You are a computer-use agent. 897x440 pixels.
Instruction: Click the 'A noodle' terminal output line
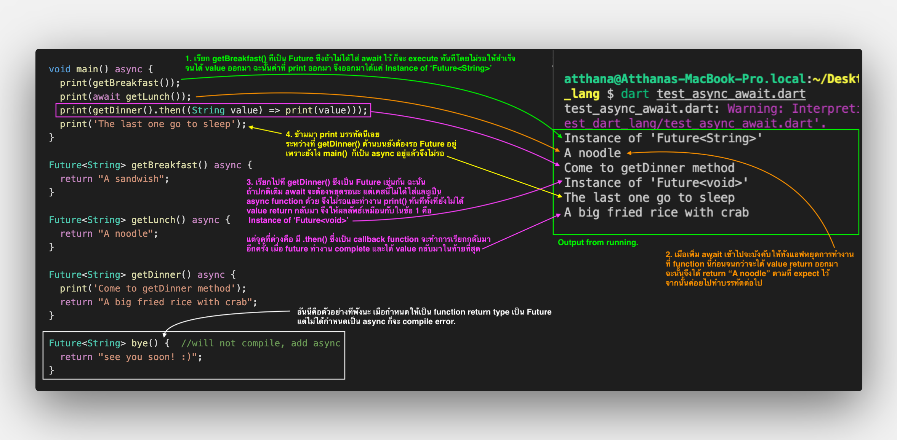point(593,153)
